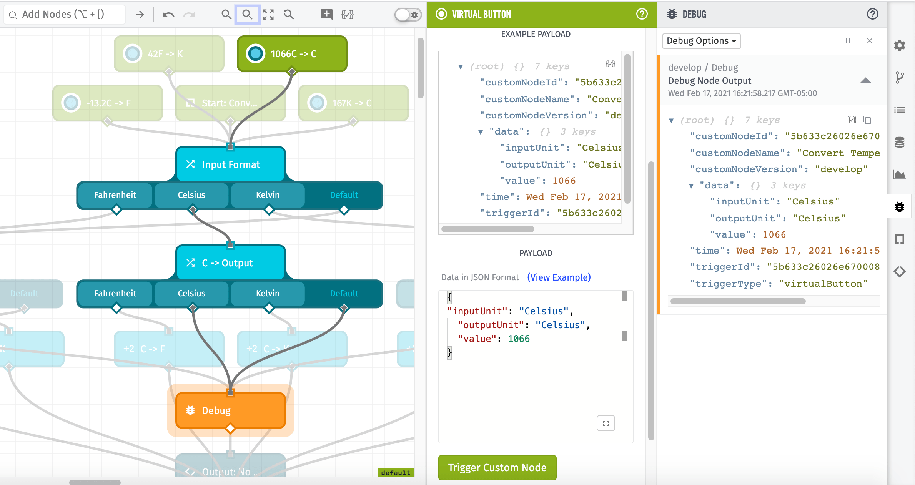This screenshot has height=485, width=915.
Task: Collapse data object in debug output tree
Action: coord(691,186)
